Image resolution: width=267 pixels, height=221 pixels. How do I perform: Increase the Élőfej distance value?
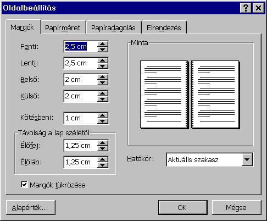pos(103,143)
